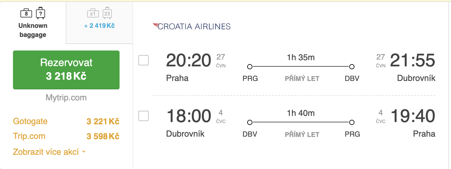Viewport: 451px width, 169px height.
Task: Select the 18:00 Dubrovník return flight checkbox
Action: click(x=144, y=116)
